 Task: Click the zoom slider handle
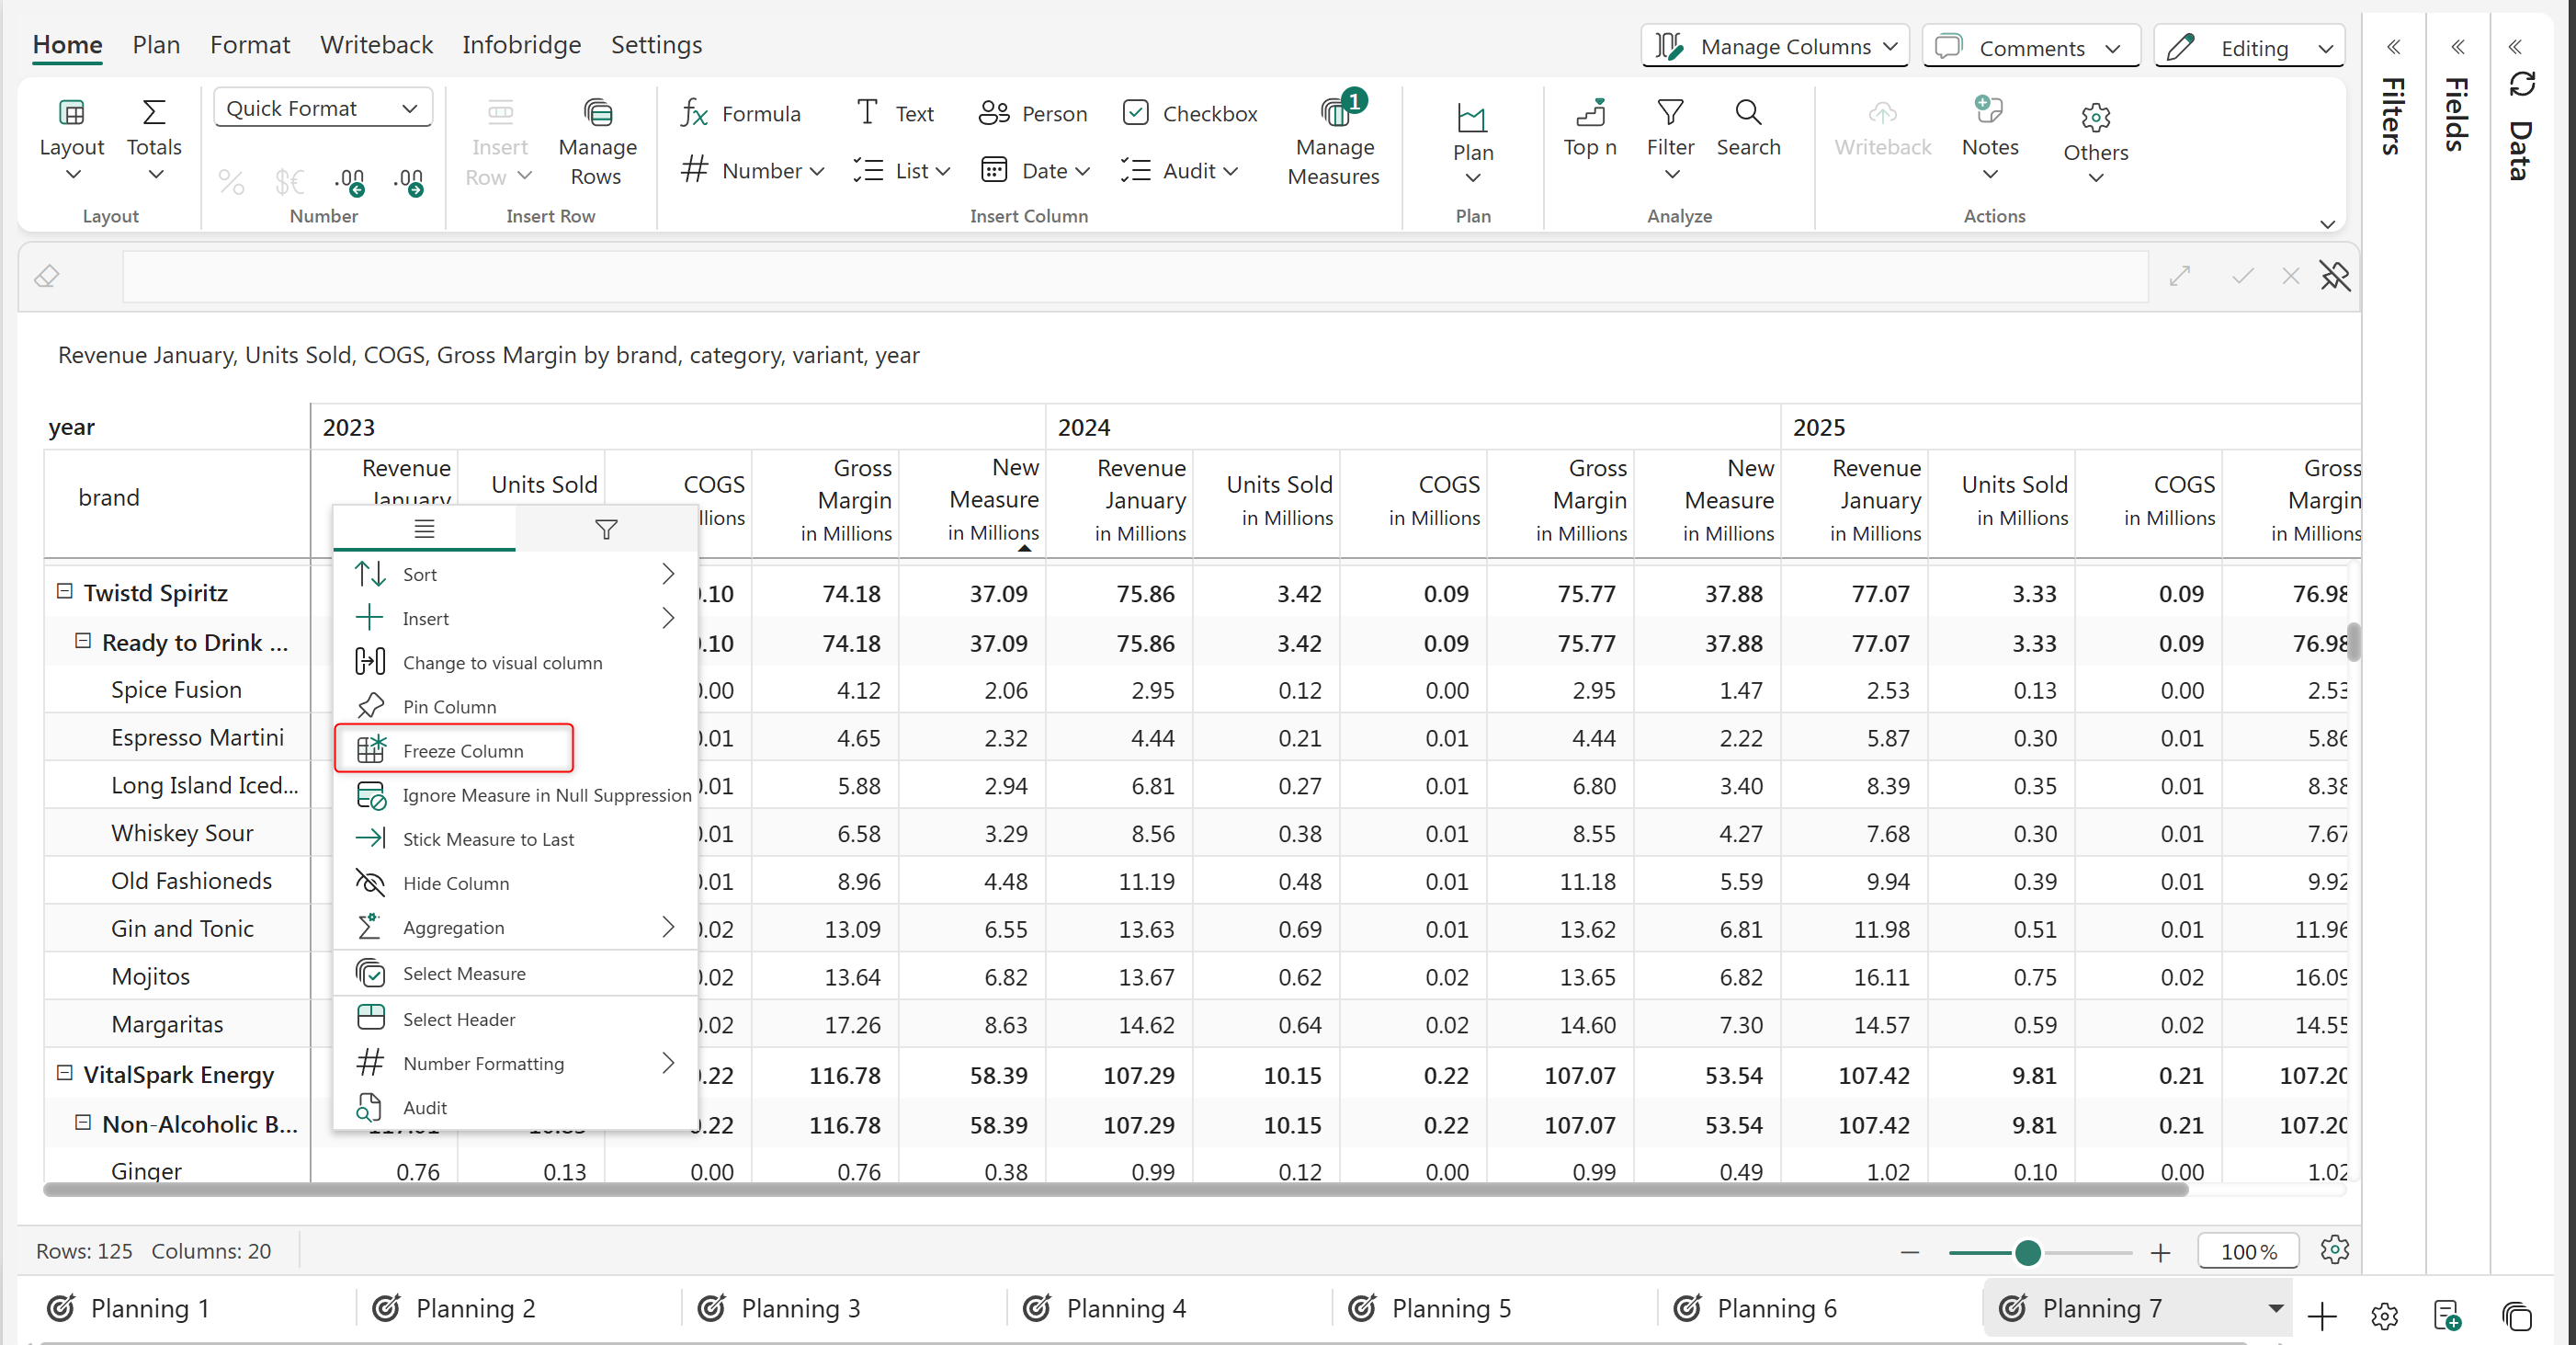coord(2027,1252)
